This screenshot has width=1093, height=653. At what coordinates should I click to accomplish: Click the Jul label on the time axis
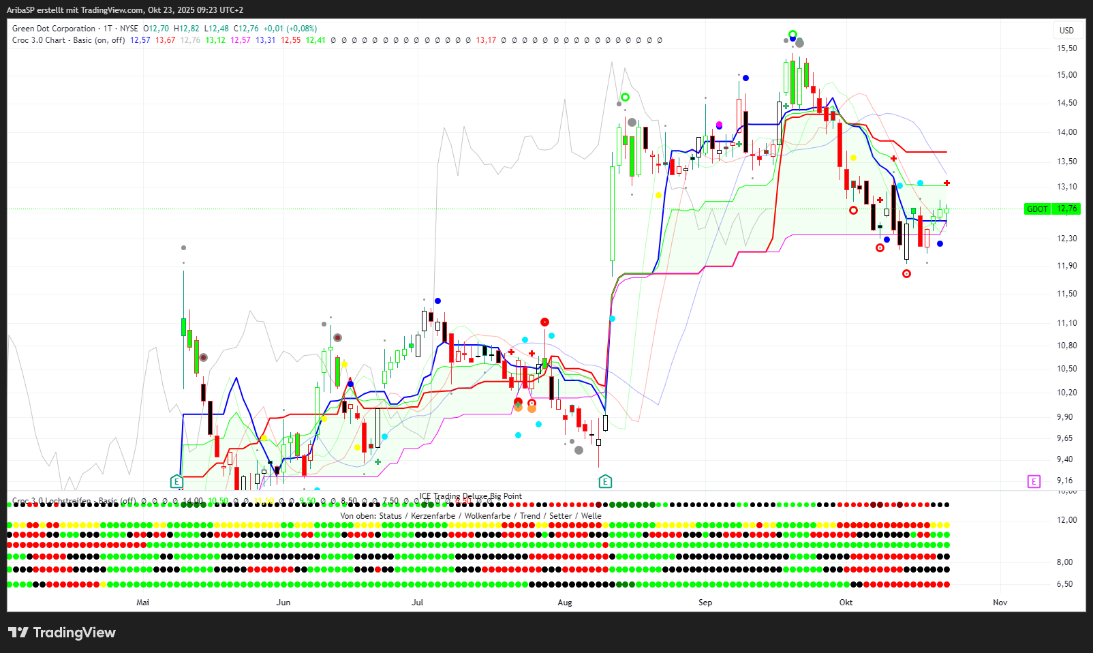418,603
